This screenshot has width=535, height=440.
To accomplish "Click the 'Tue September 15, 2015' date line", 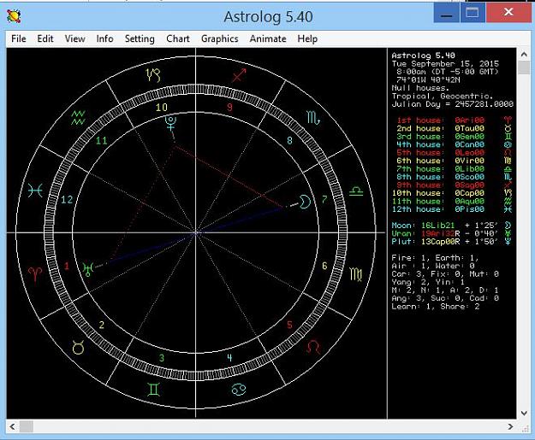I will click(445, 64).
